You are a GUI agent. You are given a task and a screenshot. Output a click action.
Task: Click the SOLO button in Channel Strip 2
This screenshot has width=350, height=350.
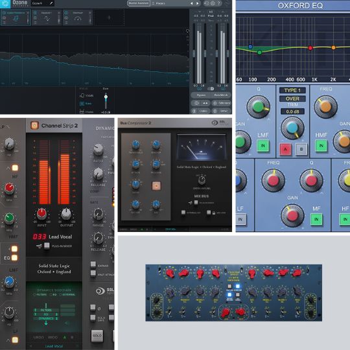97,336
